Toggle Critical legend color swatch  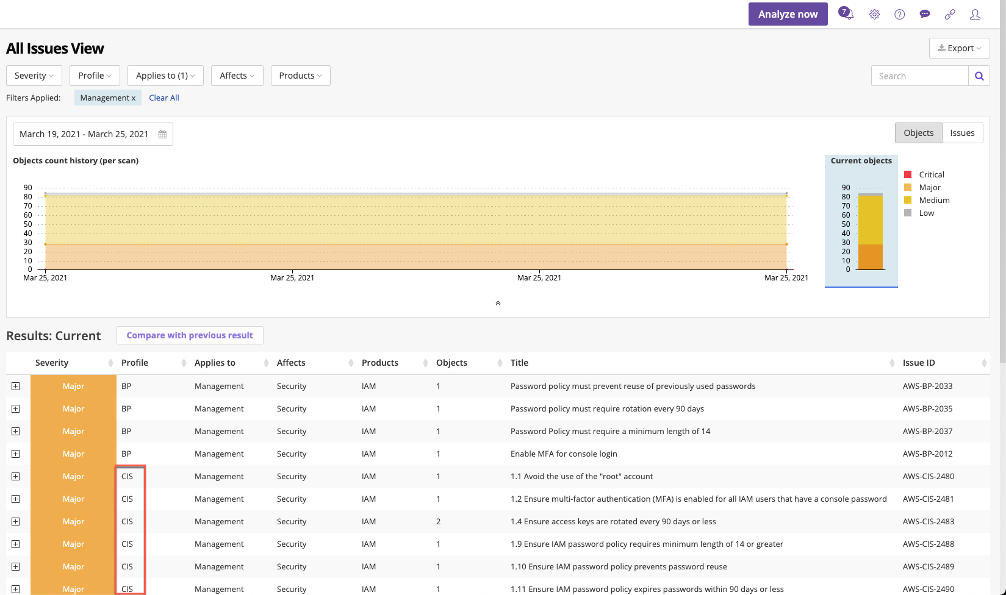pyautogui.click(x=908, y=174)
